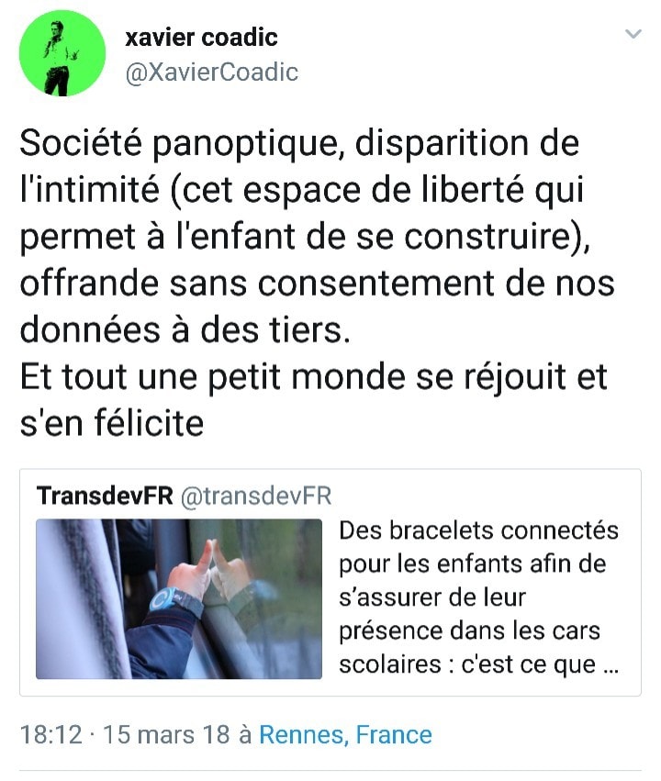Click the date 15 mars 18
This screenshot has width=661, height=781.
(x=166, y=735)
